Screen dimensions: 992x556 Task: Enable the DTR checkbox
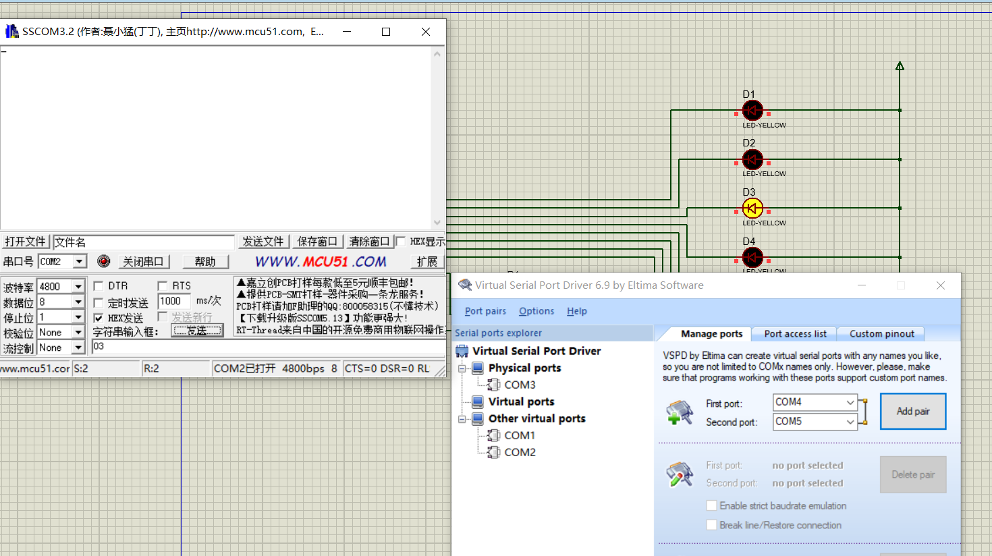99,286
